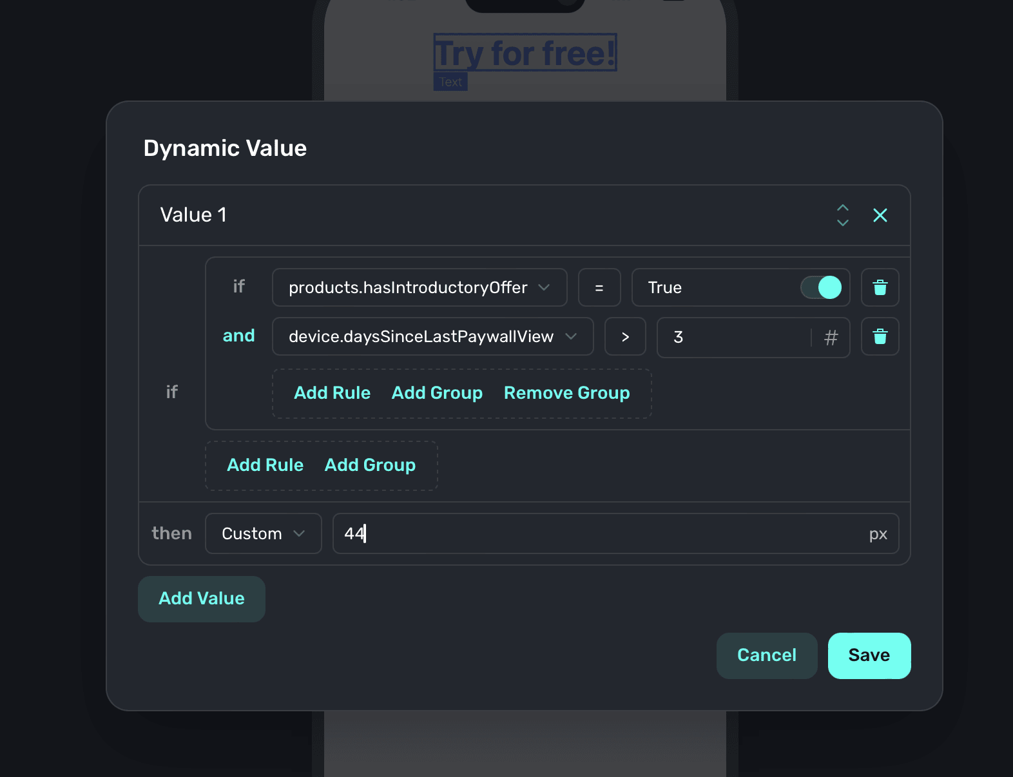Click Add Rule inside the inner group

pyautogui.click(x=332, y=393)
